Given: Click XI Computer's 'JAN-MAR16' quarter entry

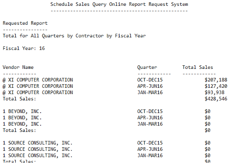Looking at the screenshot, I should (150, 92).
